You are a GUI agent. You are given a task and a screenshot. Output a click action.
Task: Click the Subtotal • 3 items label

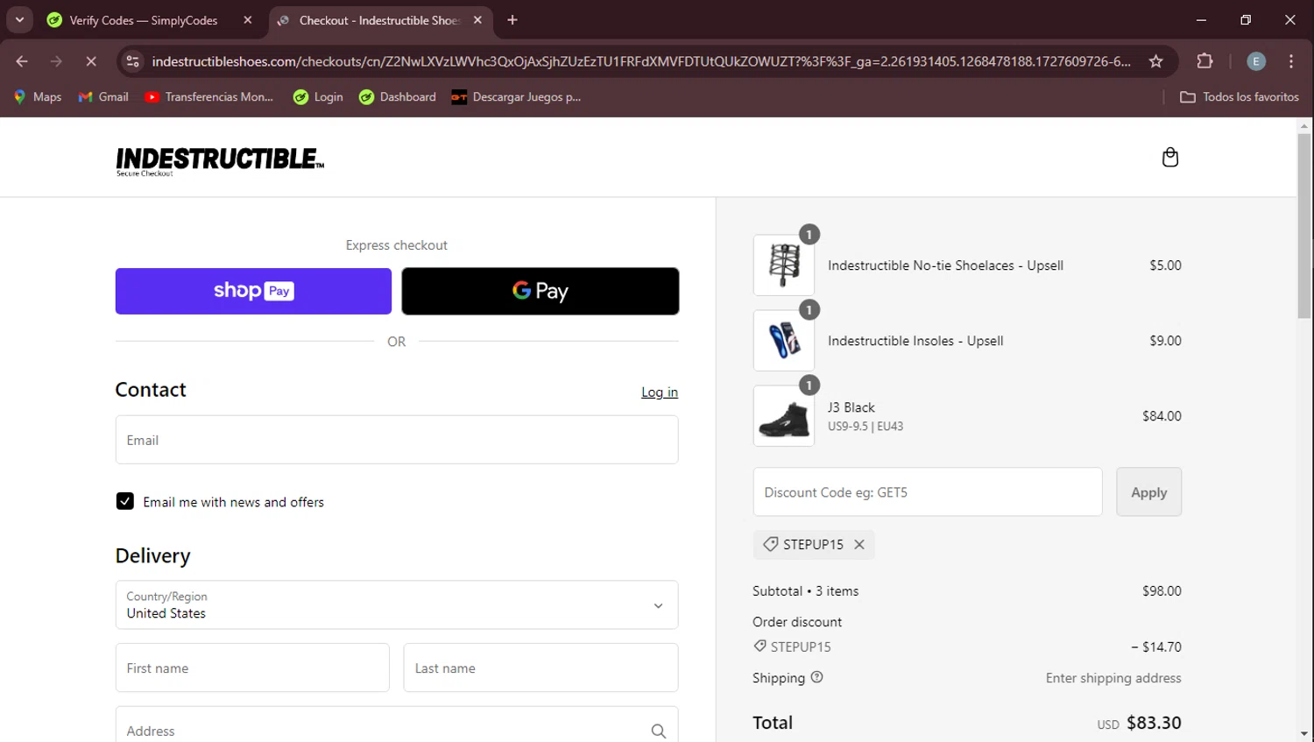pyautogui.click(x=805, y=591)
